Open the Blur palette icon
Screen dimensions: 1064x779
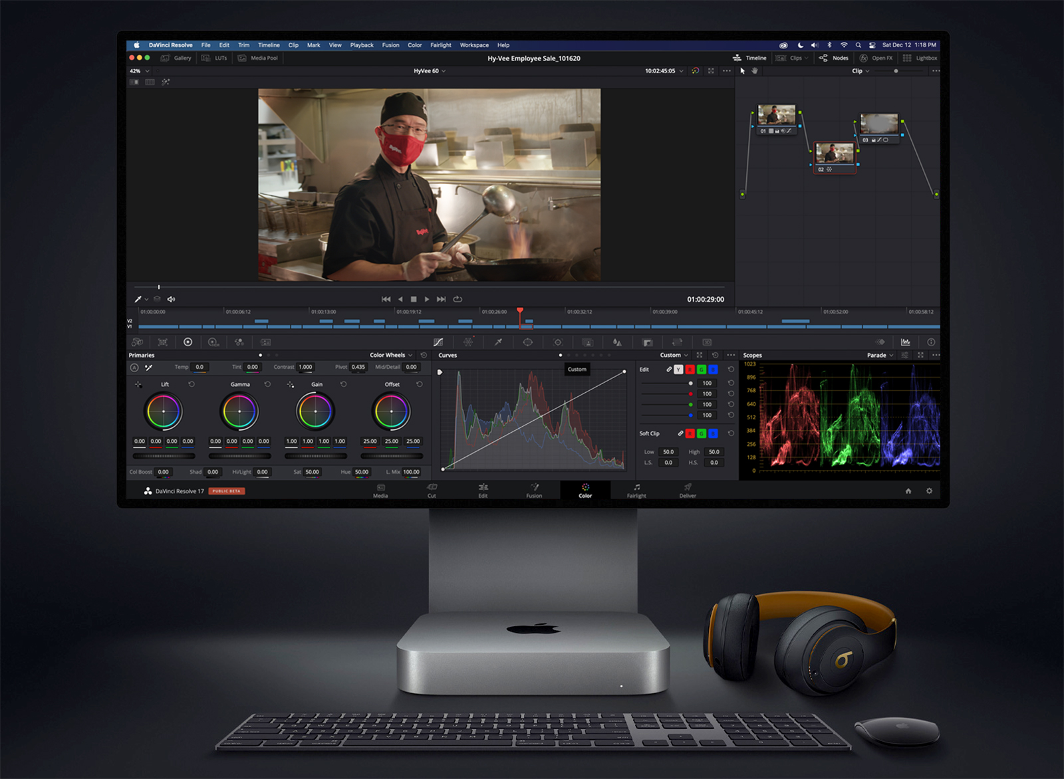pos(617,342)
